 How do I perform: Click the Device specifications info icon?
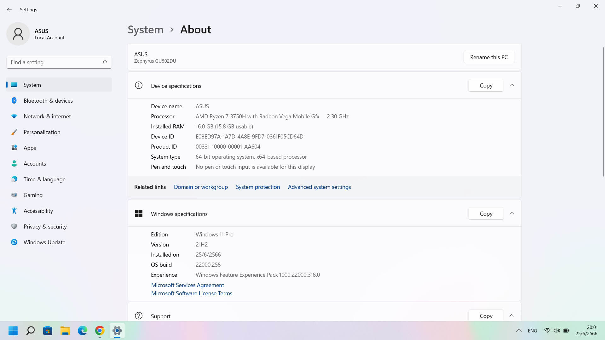click(139, 85)
